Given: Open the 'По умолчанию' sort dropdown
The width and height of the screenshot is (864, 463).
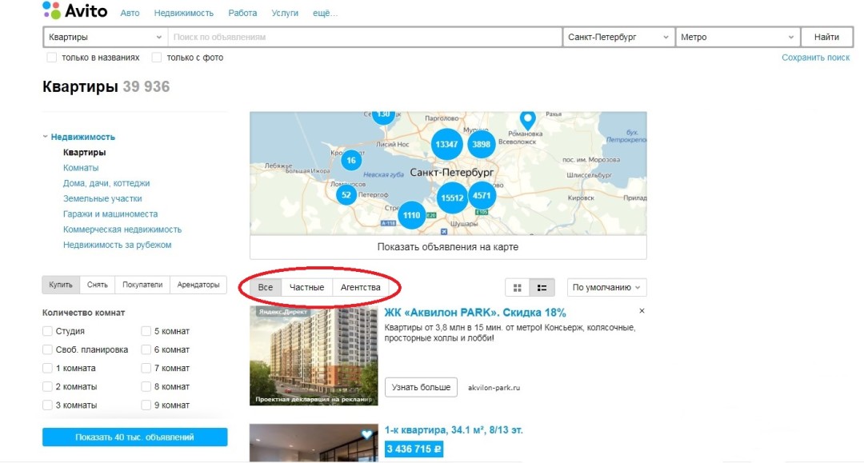Looking at the screenshot, I should [x=606, y=288].
